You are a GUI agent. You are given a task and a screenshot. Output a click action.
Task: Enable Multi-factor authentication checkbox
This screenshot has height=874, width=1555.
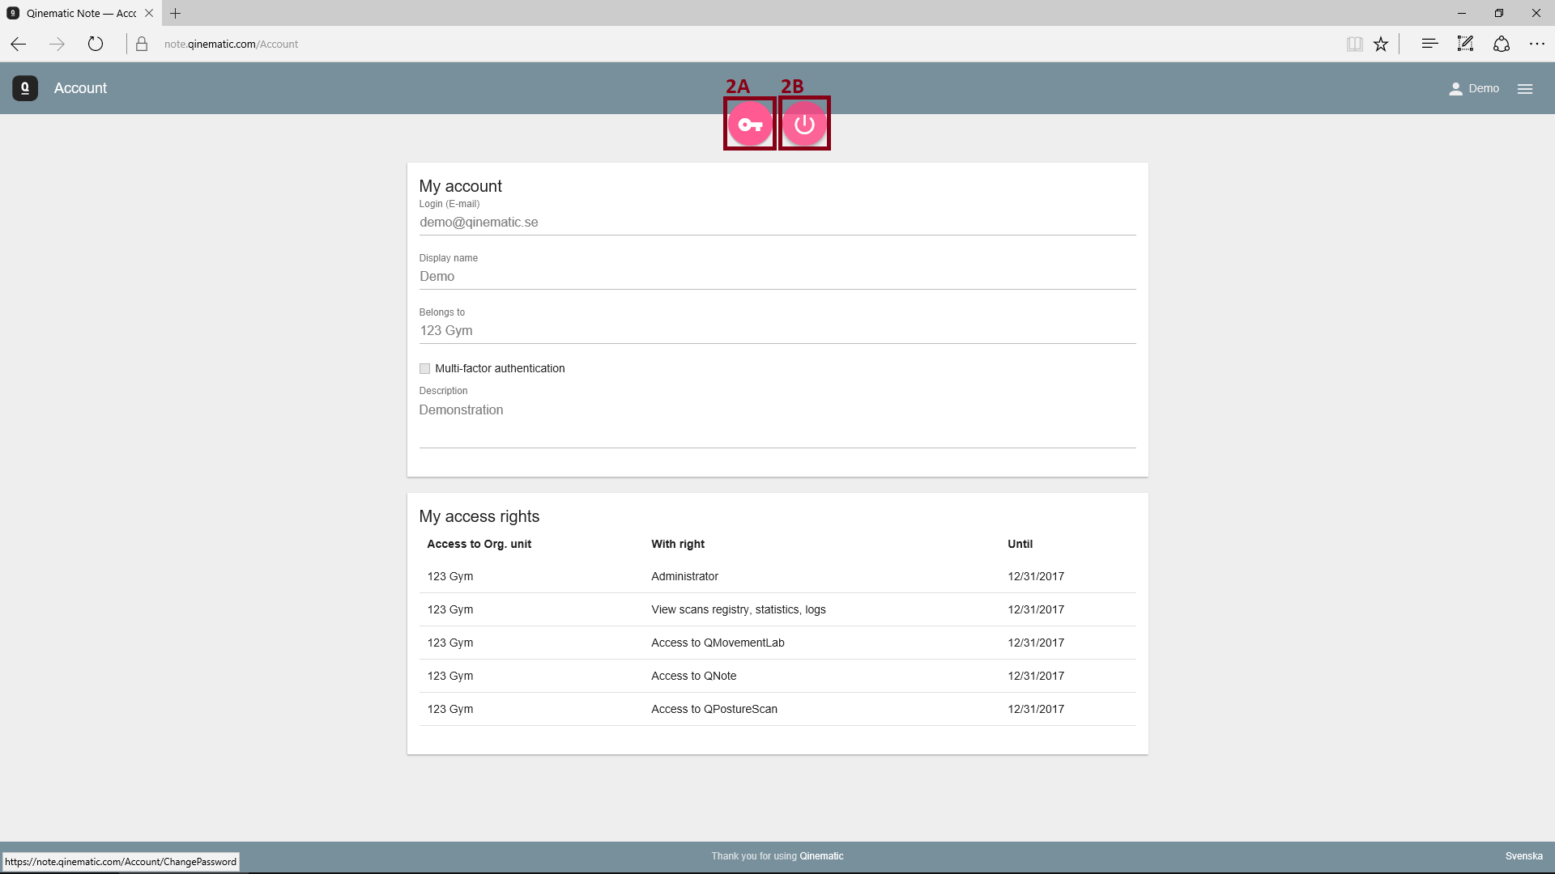[424, 369]
